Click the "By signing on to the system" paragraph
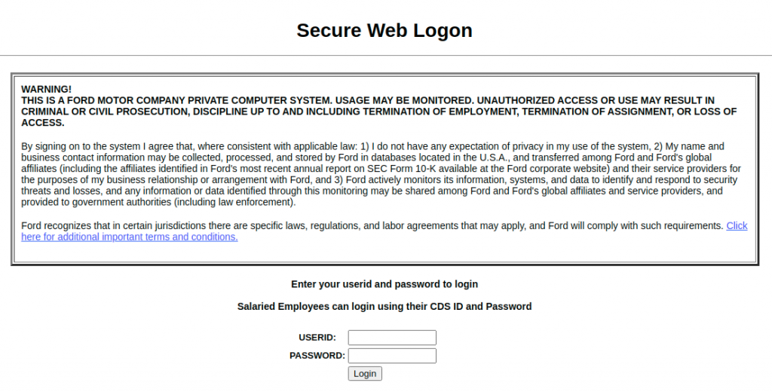The image size is (772, 392). point(381,174)
